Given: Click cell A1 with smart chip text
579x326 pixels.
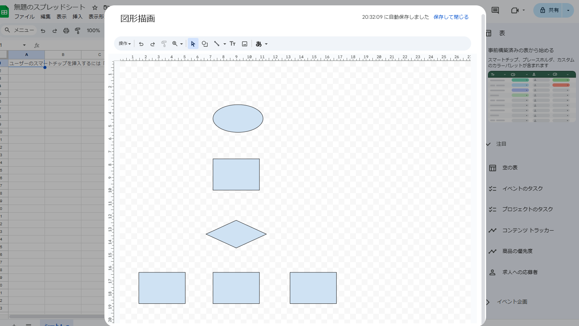Looking at the screenshot, I should point(26,63).
